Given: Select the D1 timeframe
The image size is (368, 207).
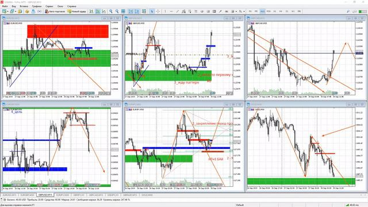Looking at the screenshot, I should coord(287,11).
